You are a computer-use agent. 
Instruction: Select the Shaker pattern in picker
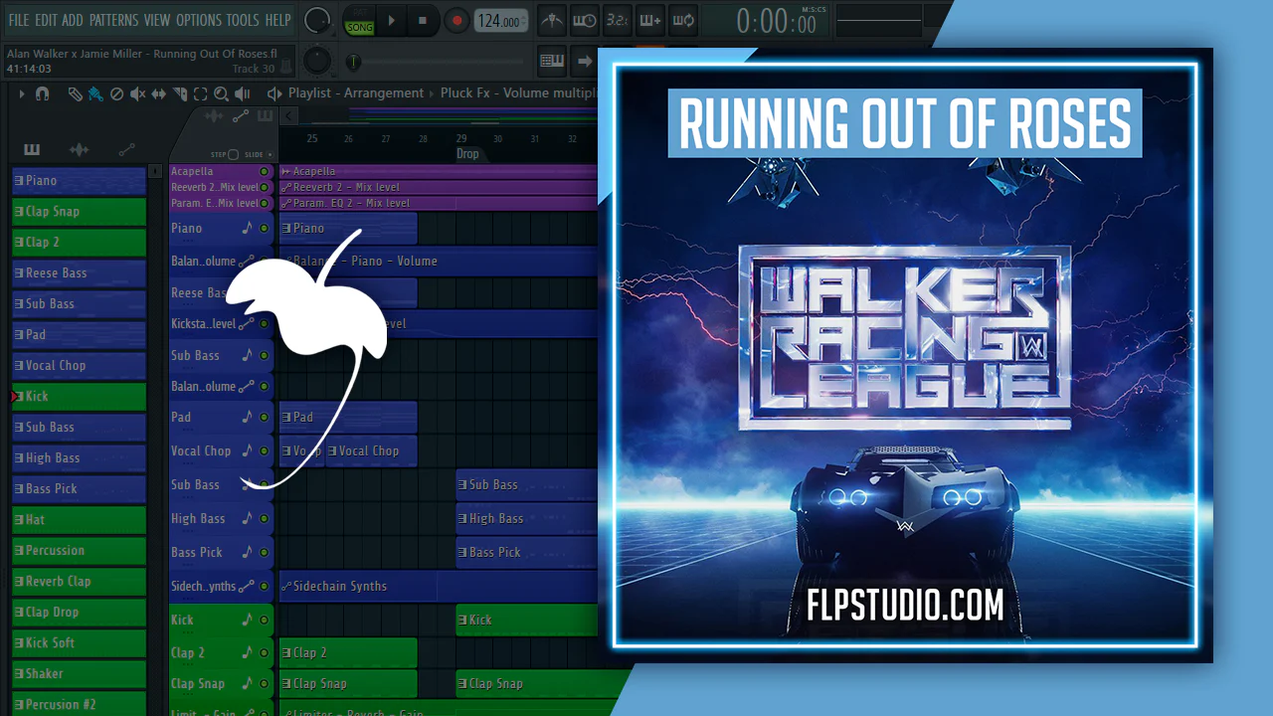point(79,674)
